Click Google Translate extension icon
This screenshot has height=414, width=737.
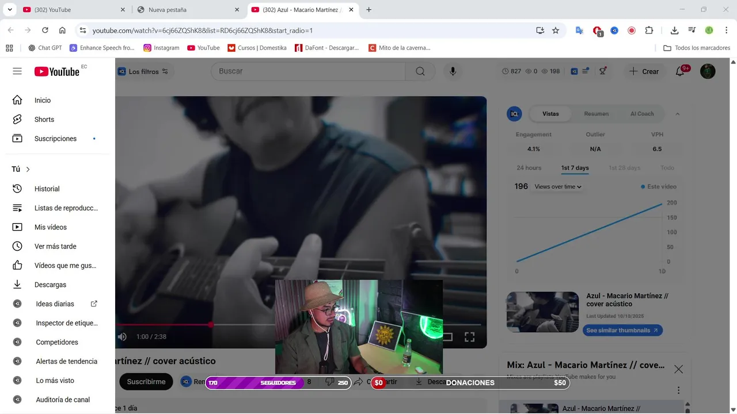580,30
